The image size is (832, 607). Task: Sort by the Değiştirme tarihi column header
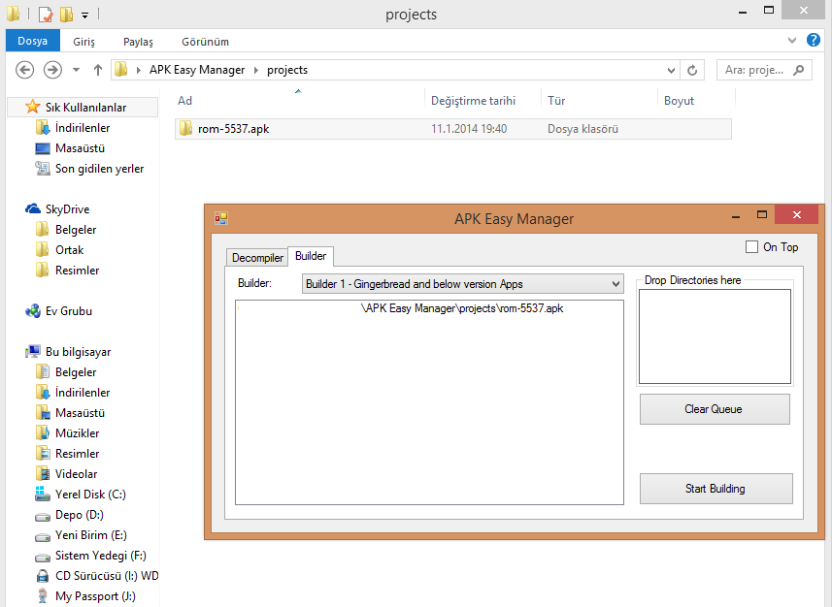[472, 101]
